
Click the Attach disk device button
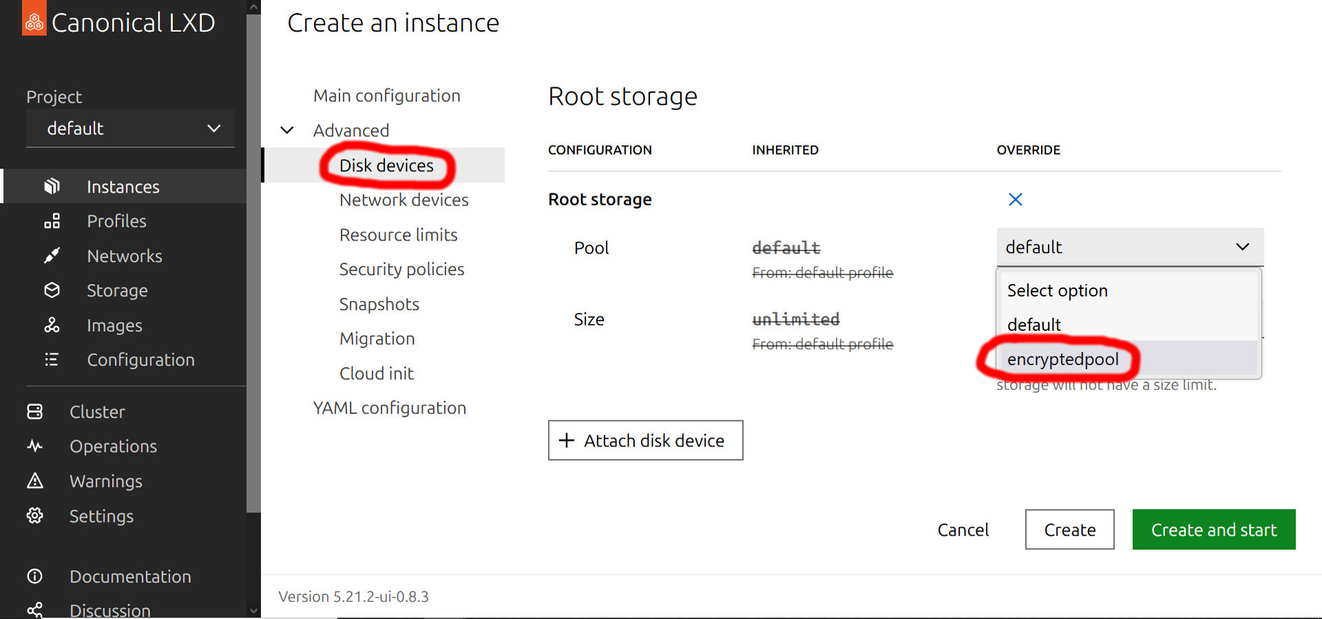coord(646,440)
